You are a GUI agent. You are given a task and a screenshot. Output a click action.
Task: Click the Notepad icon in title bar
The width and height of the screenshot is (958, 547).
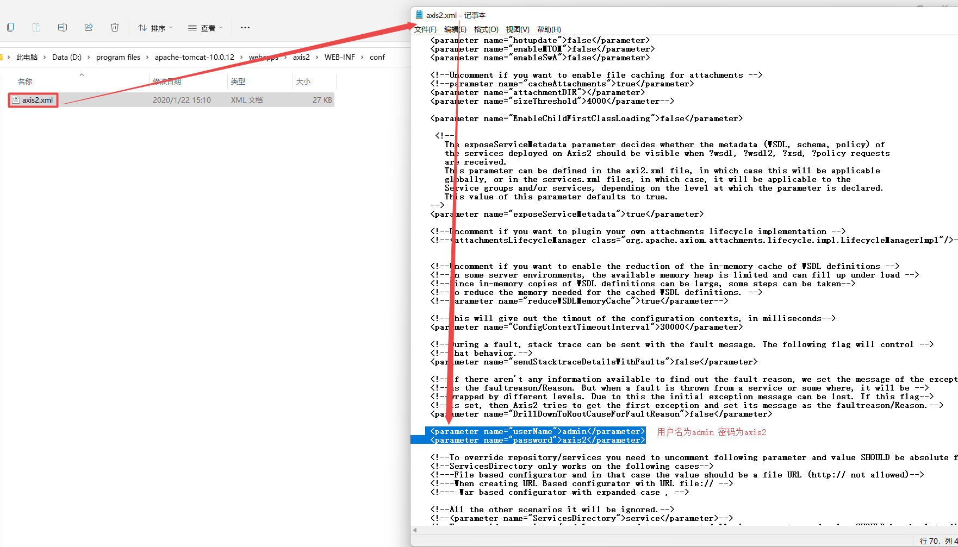click(x=419, y=15)
